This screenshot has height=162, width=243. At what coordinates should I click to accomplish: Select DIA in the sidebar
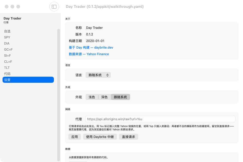28,43
